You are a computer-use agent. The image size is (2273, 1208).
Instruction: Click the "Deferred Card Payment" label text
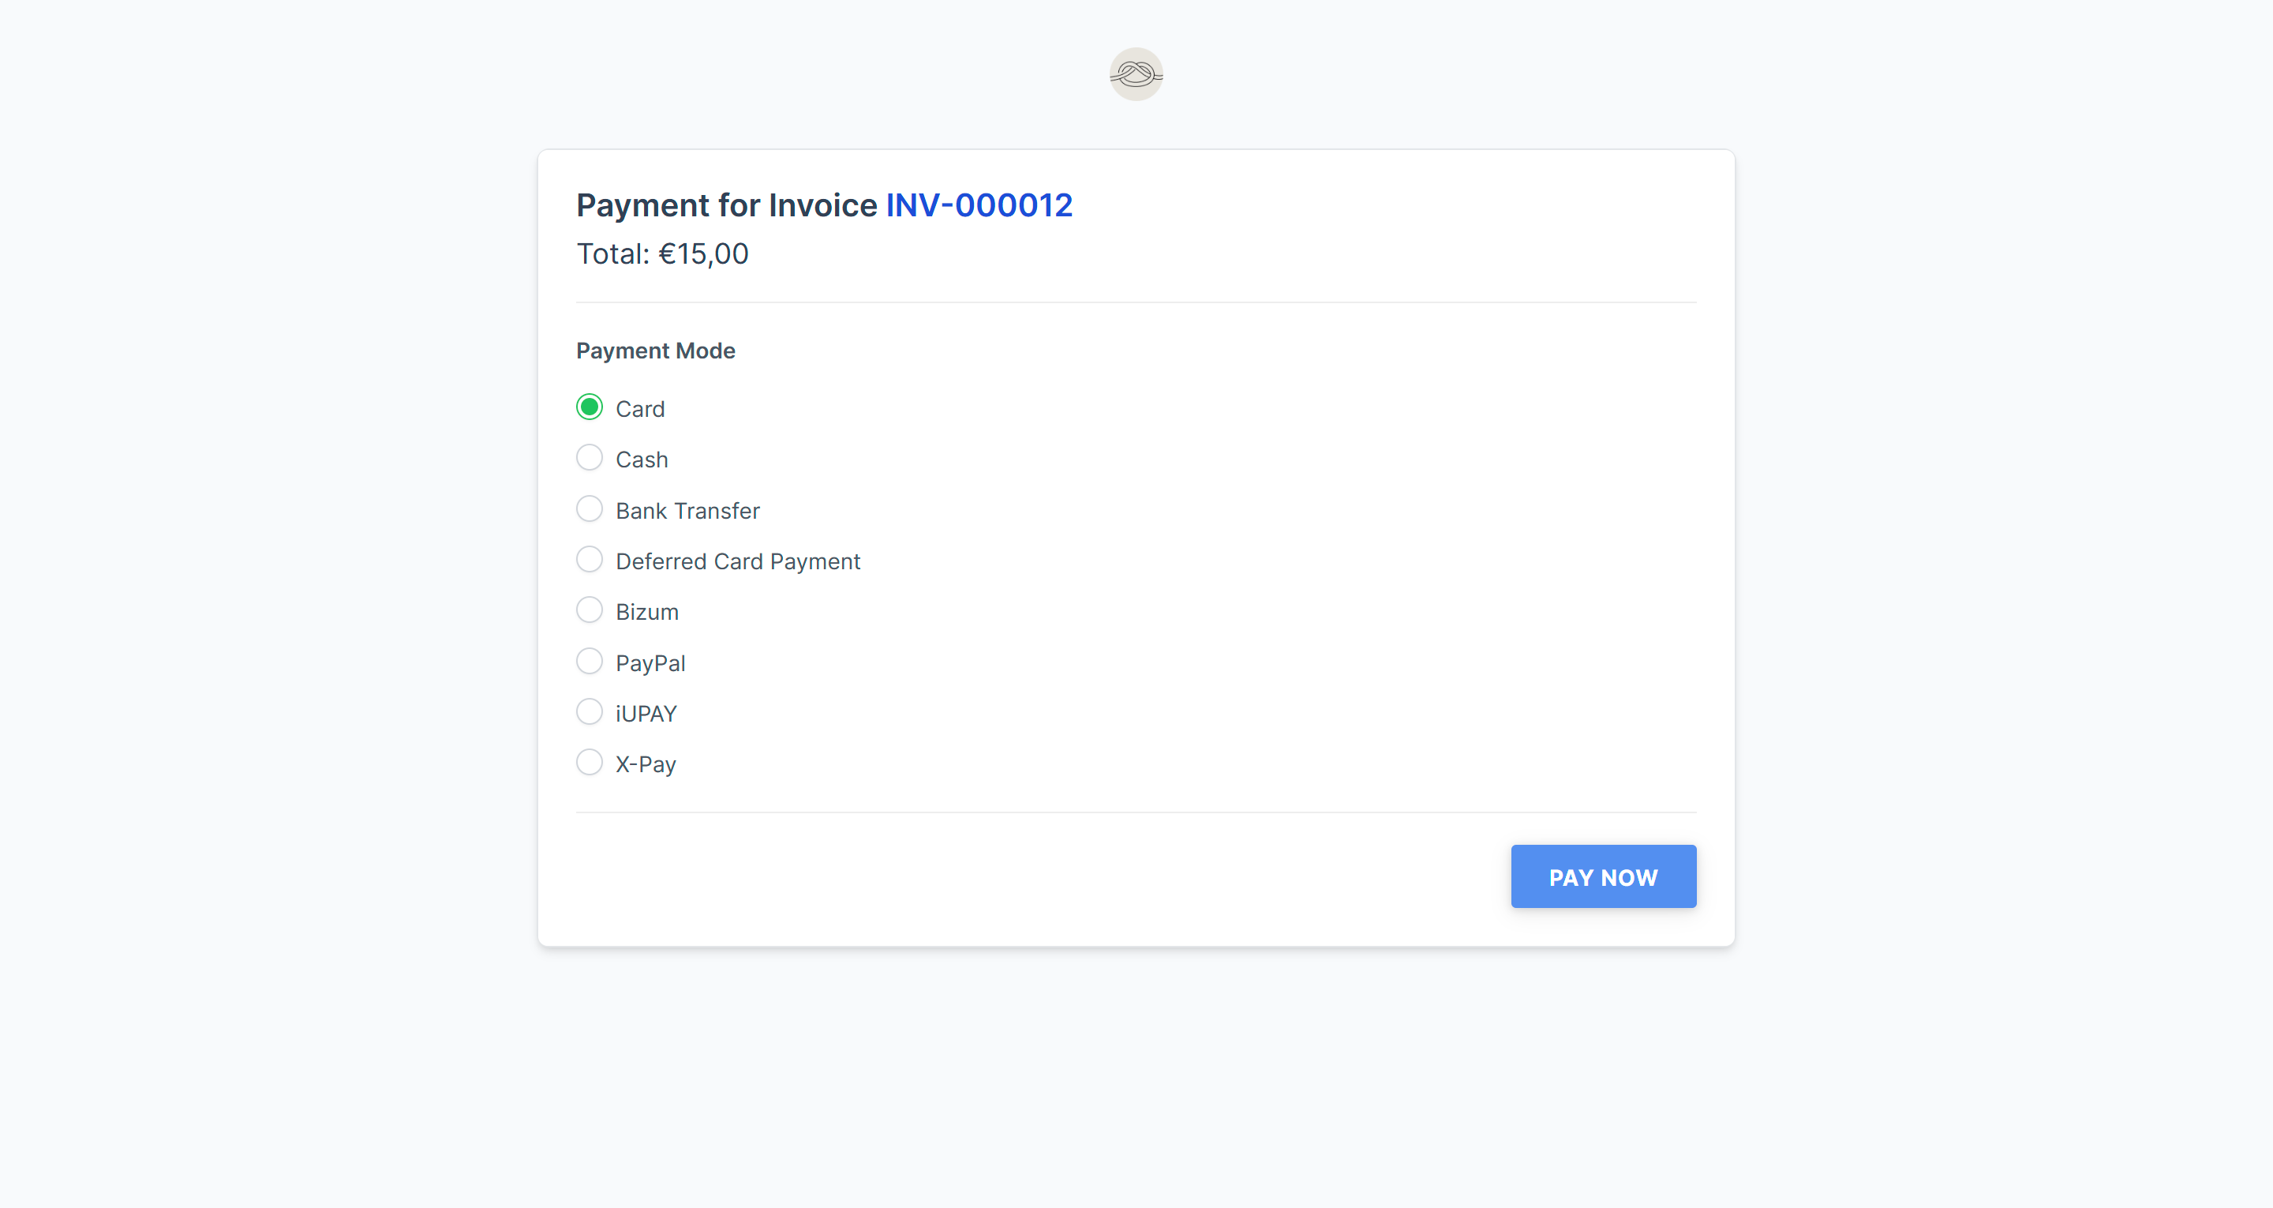click(738, 561)
